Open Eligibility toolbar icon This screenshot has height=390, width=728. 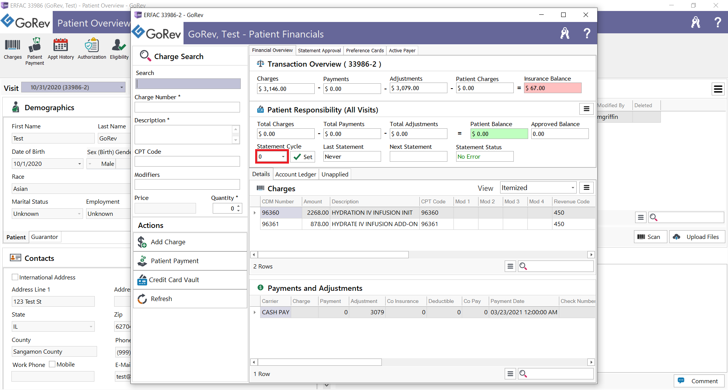pyautogui.click(x=119, y=49)
